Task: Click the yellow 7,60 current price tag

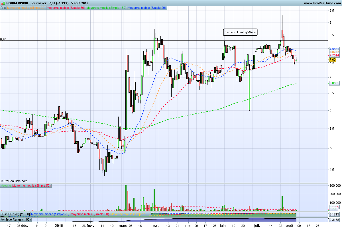Action: tap(332, 60)
